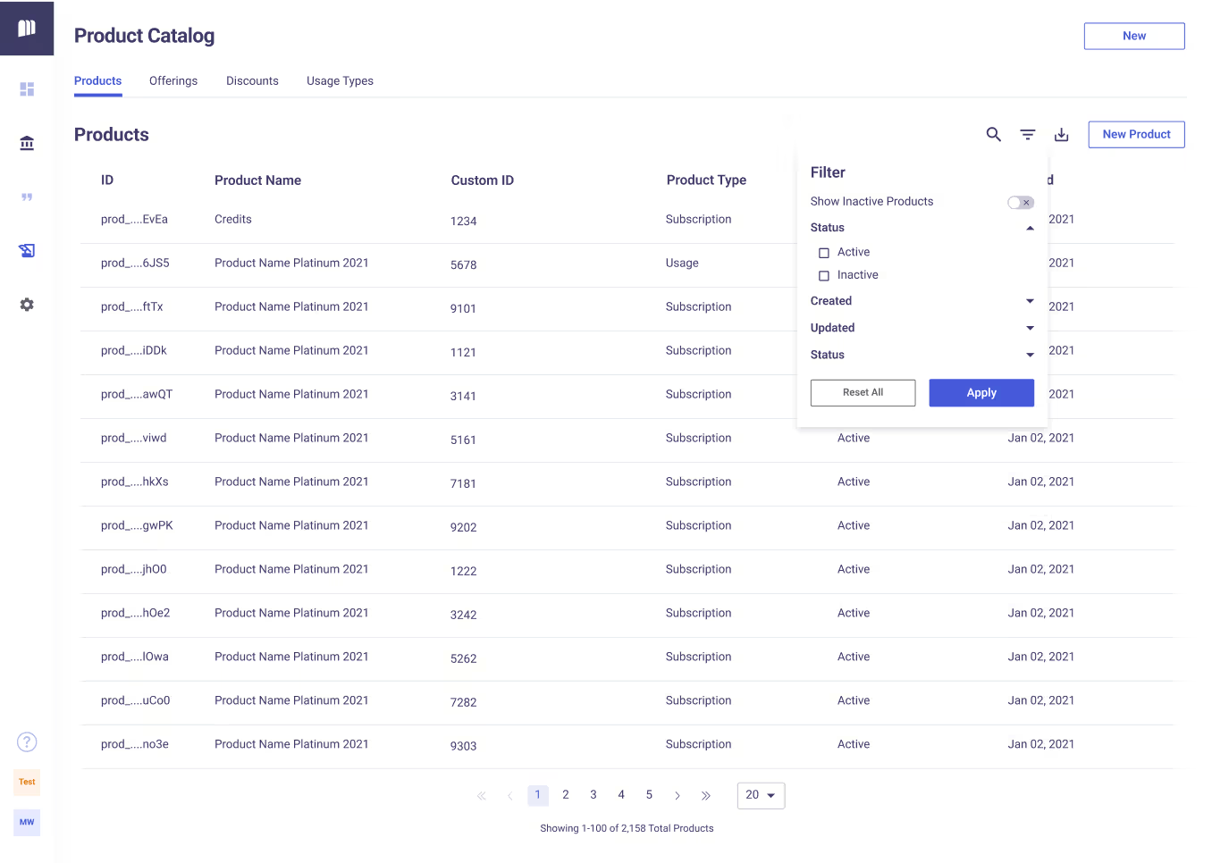Check the Inactive status checkbox
The height and width of the screenshot is (863, 1212).
point(824,276)
